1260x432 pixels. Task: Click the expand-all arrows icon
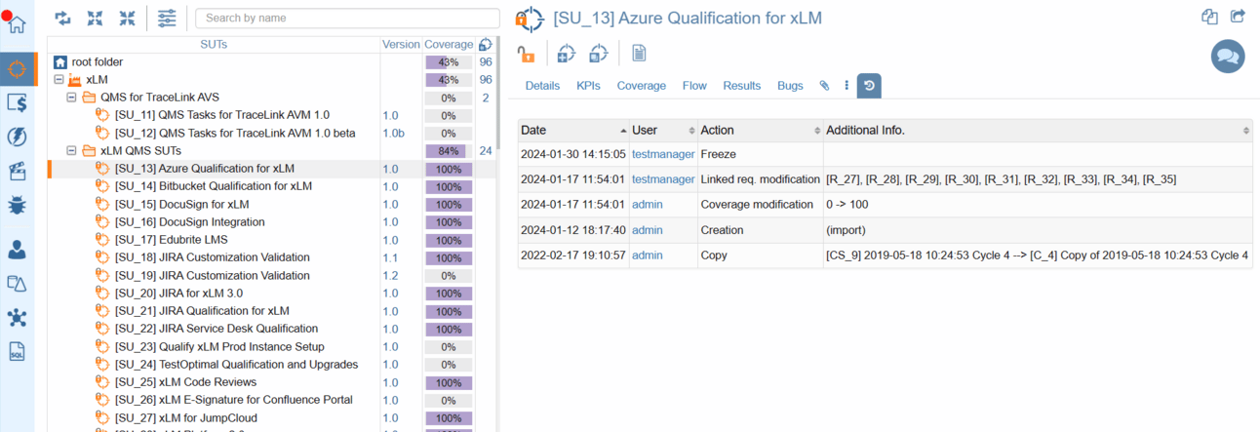(x=96, y=18)
